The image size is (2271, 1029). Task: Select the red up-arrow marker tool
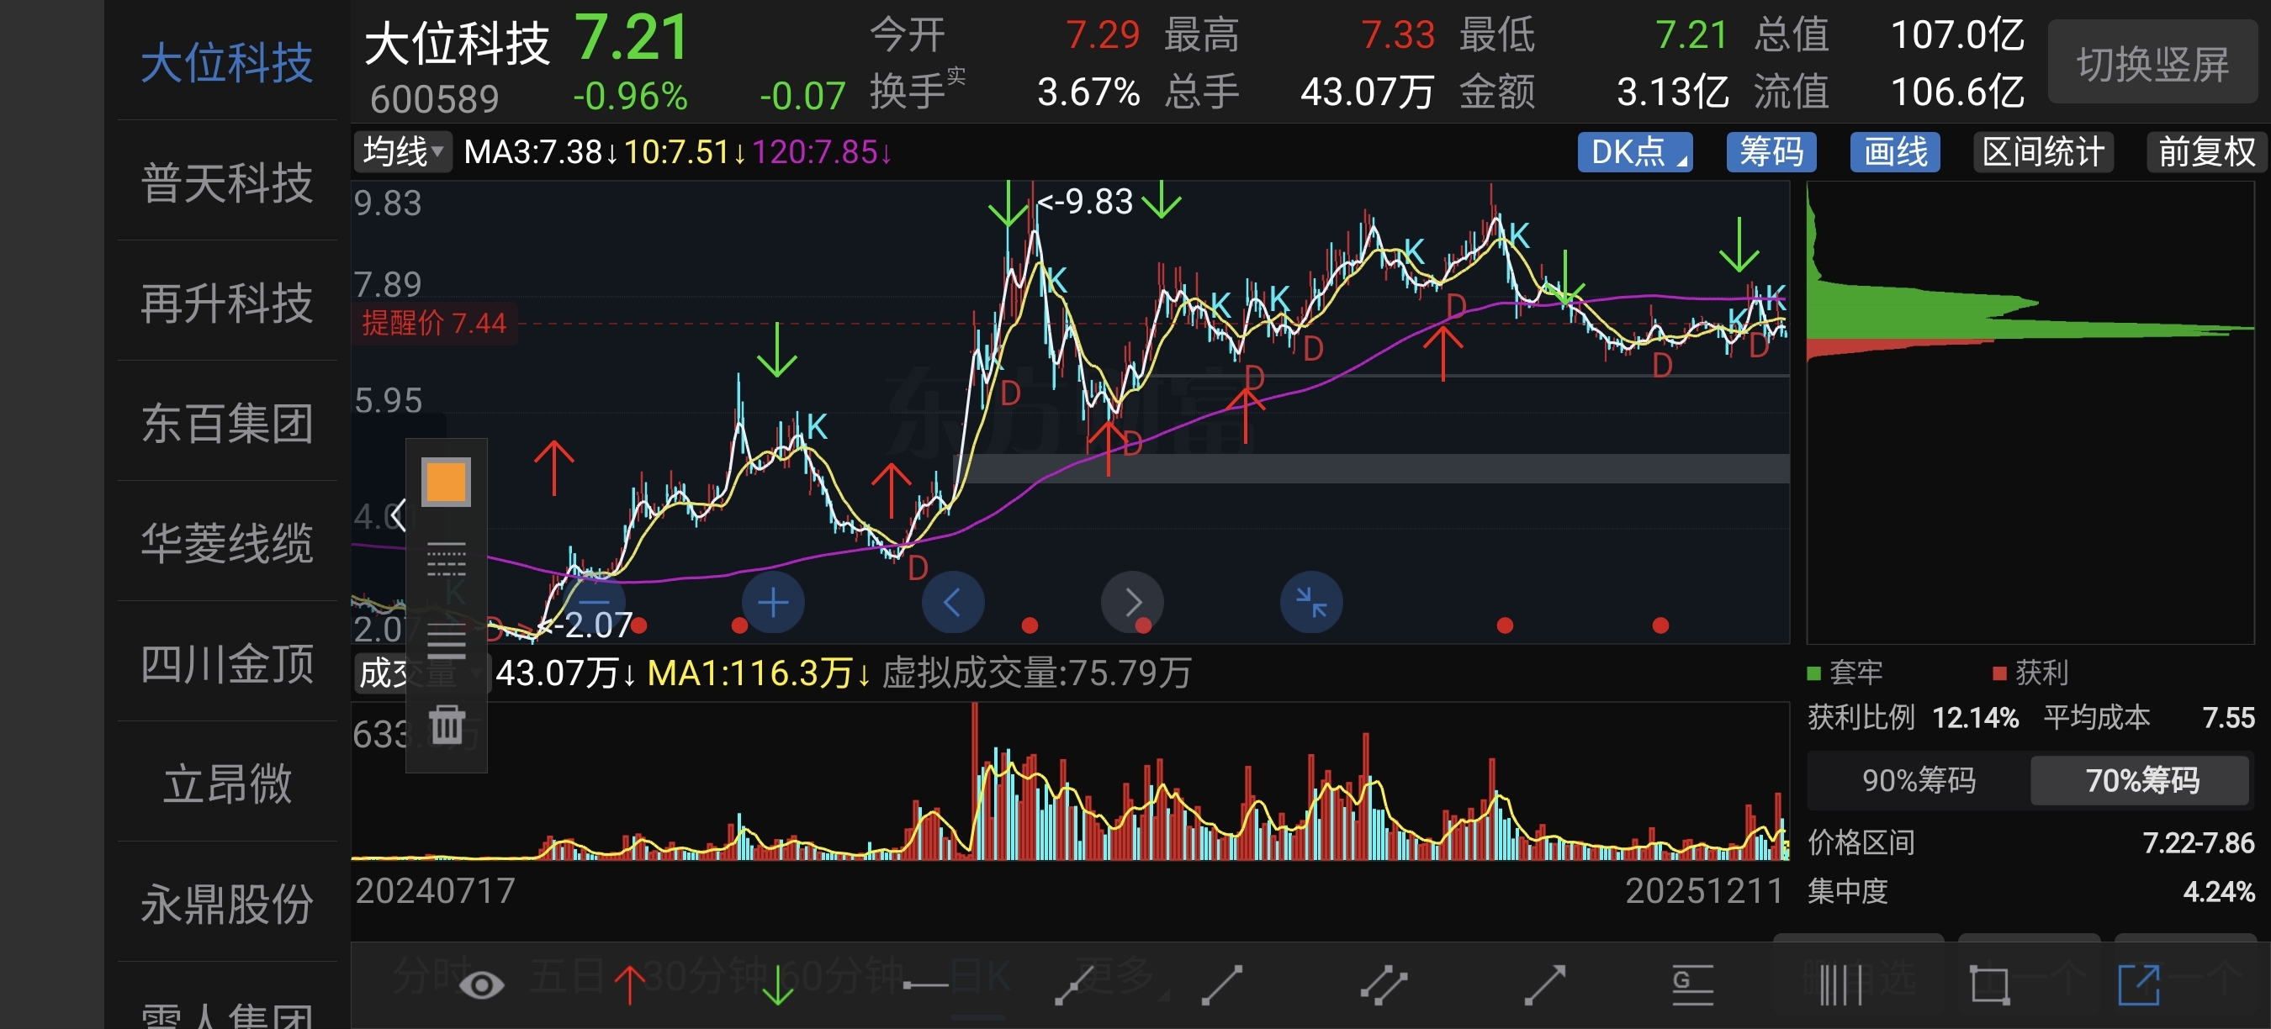629,984
